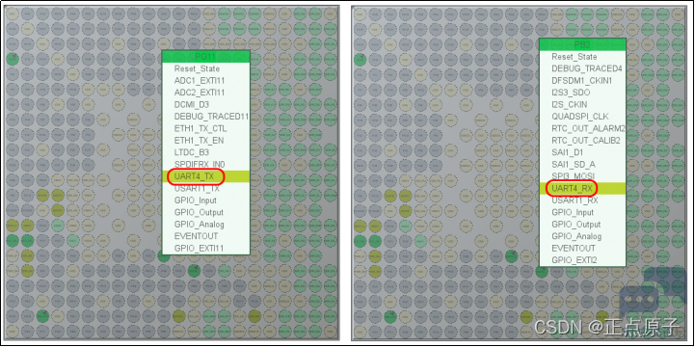
Task: Set PG11 as GPIO_Analog
Action: (x=206, y=225)
